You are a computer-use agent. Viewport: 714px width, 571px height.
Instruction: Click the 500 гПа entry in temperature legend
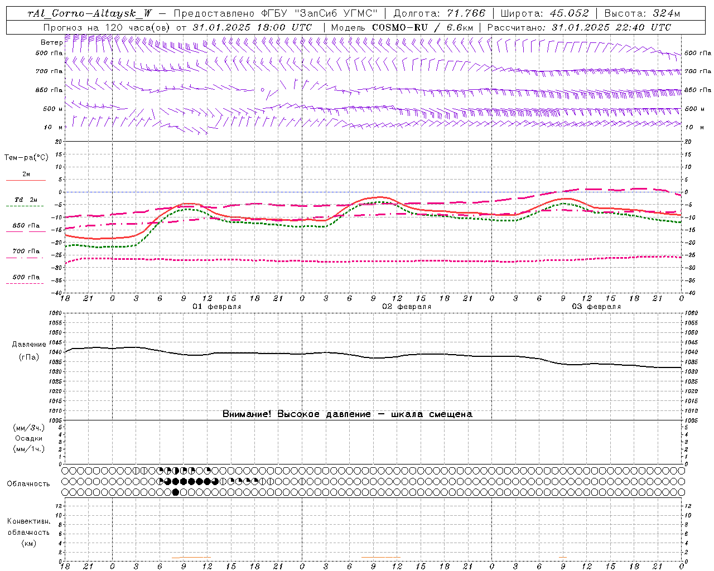coord(26,279)
